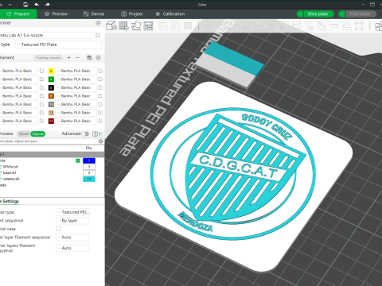Select White.stl in object list
382x286 pixels.
pos(10,167)
